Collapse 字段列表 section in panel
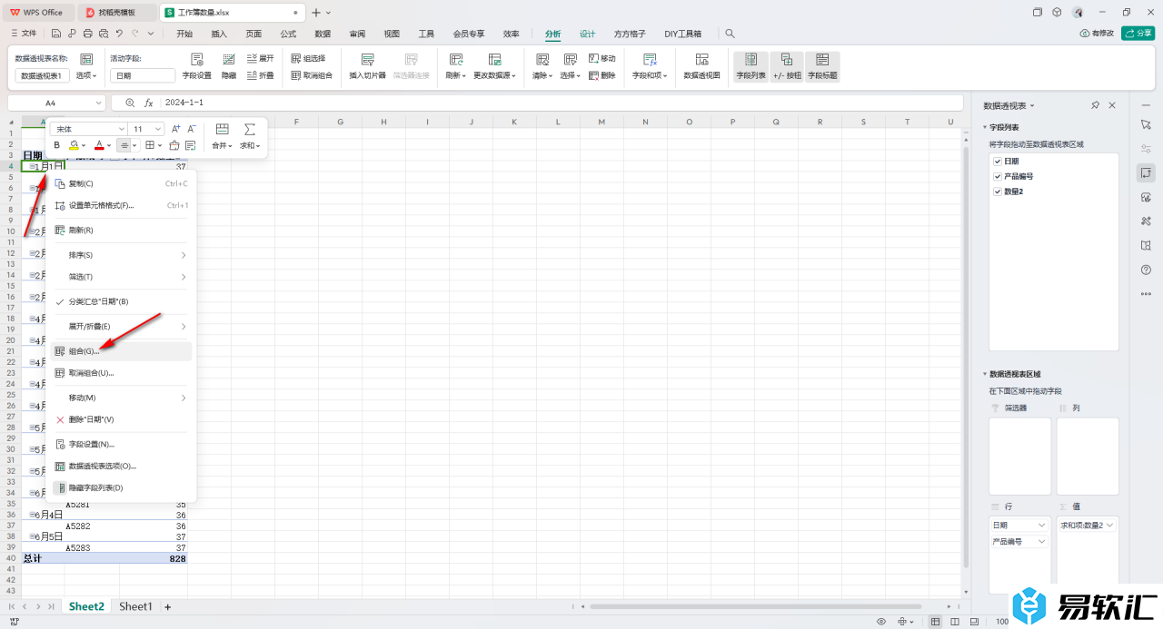The width and height of the screenshot is (1163, 629). click(983, 128)
